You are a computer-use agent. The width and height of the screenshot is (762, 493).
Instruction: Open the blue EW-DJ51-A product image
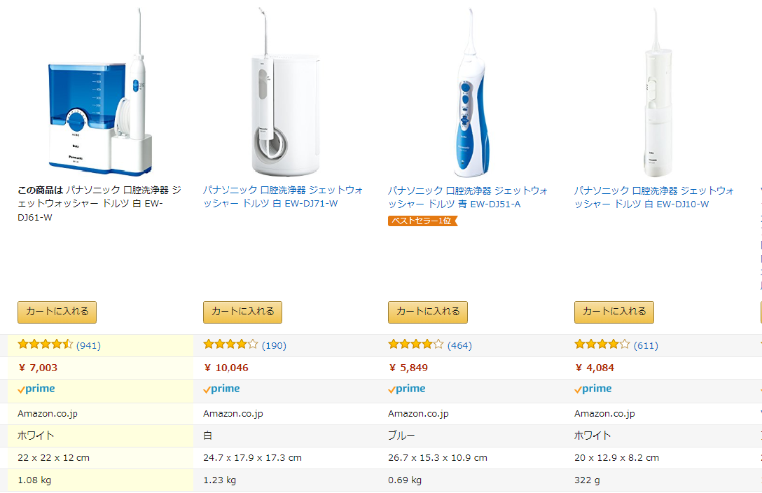471,92
